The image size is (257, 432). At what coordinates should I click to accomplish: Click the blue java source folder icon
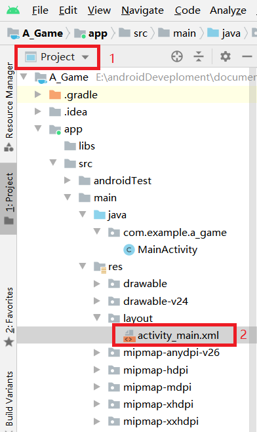click(100, 215)
